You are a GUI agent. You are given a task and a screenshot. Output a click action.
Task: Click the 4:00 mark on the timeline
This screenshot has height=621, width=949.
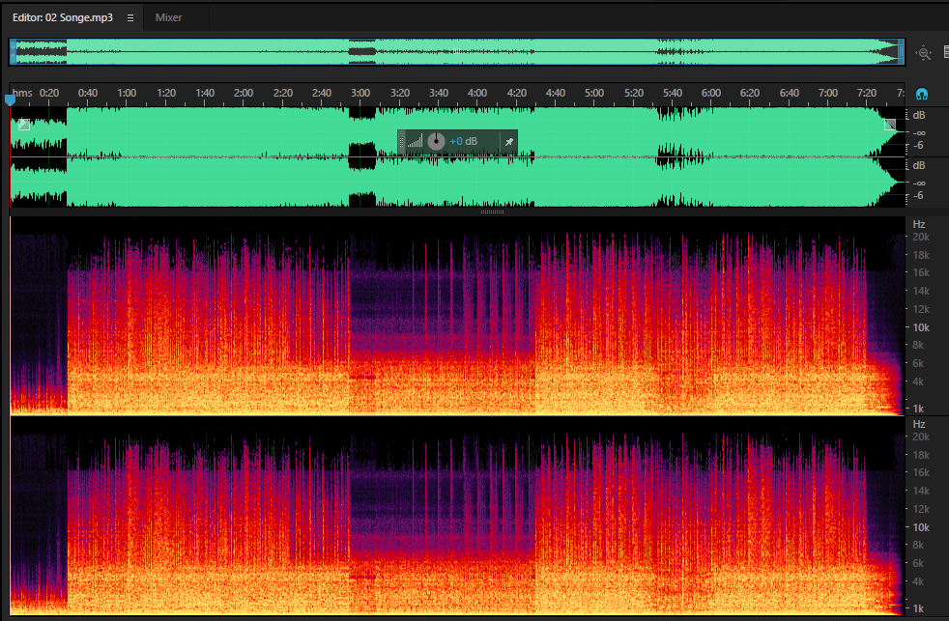coord(477,93)
